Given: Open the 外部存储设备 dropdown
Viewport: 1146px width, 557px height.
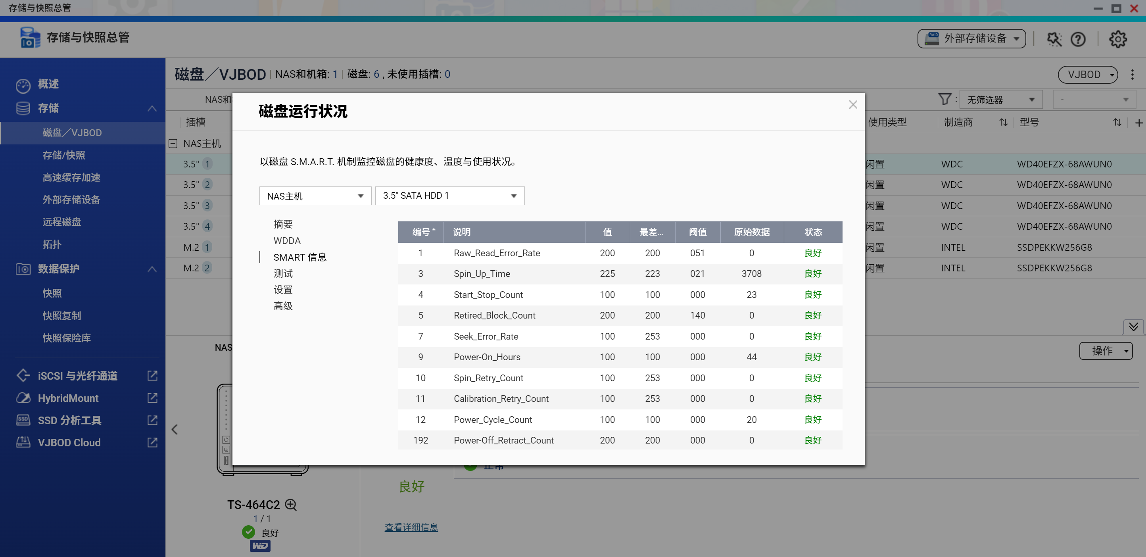Looking at the screenshot, I should 971,39.
